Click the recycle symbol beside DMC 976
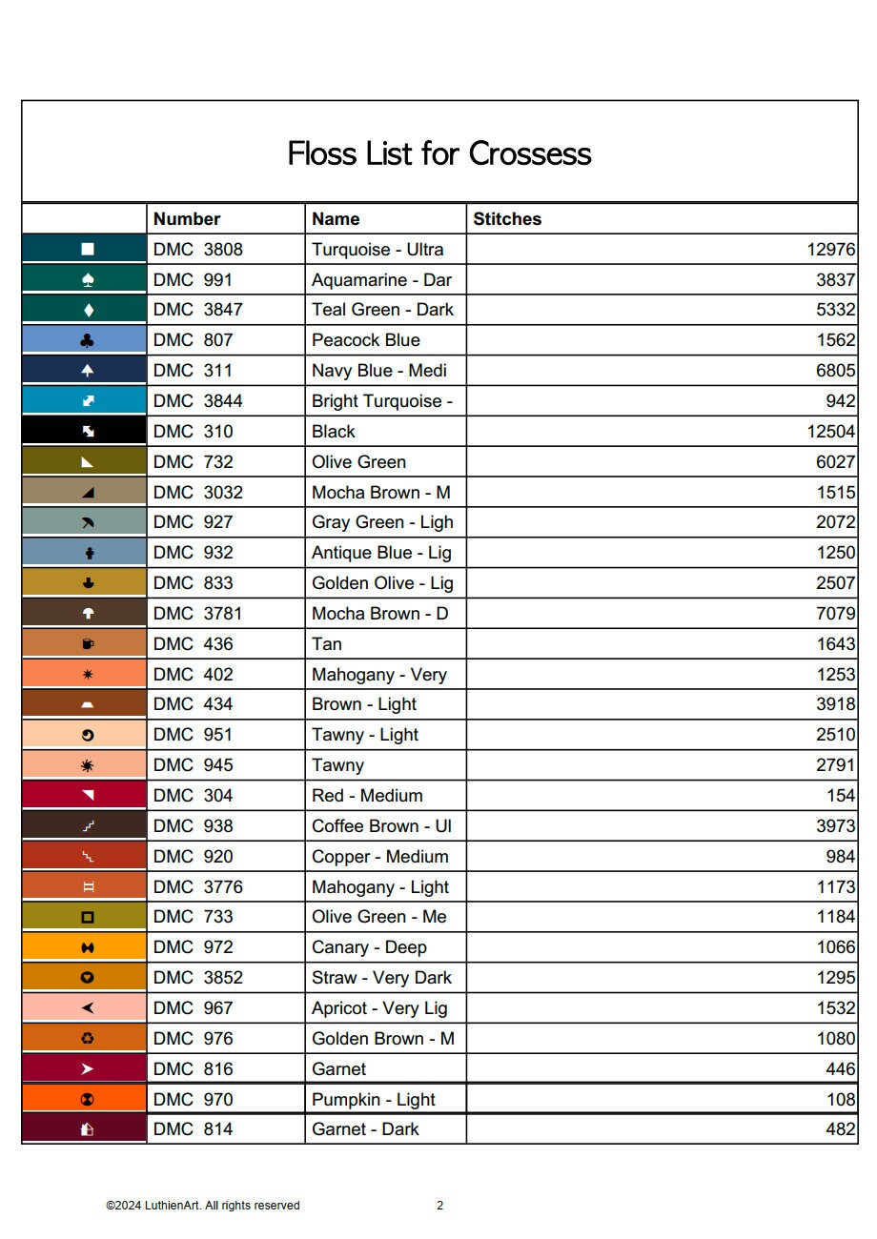The image size is (877, 1239). pos(88,1039)
